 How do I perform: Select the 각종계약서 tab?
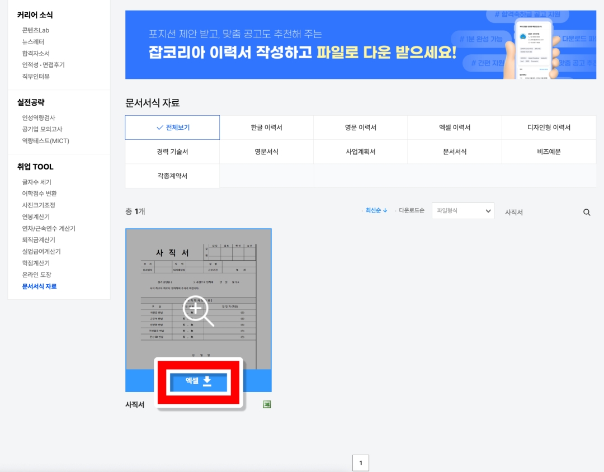172,176
